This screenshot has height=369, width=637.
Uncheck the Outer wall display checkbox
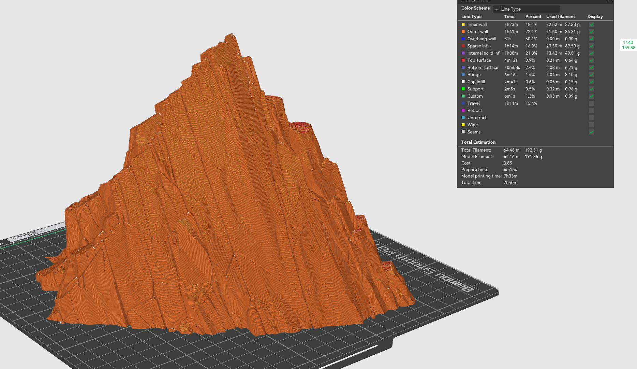592,32
